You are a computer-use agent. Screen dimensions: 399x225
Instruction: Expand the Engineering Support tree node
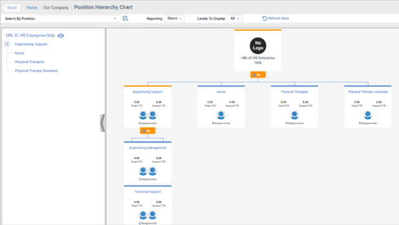click(7, 44)
